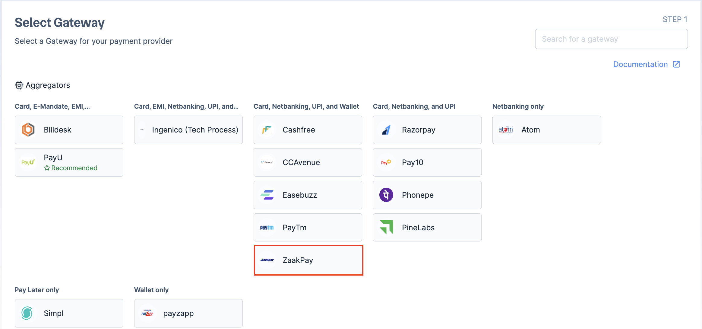Select the payzapp logo icon
The image size is (702, 329).
pyautogui.click(x=147, y=313)
